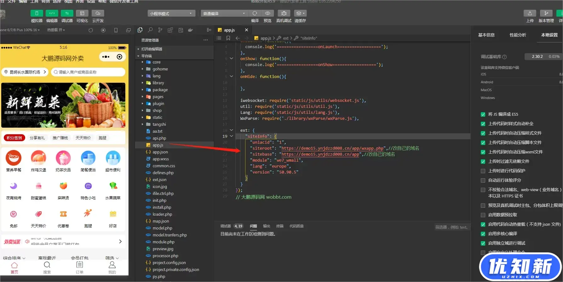563x282 pixels.
Task: Enable 自动运行体验评分 checkbox
Action: pos(483,180)
